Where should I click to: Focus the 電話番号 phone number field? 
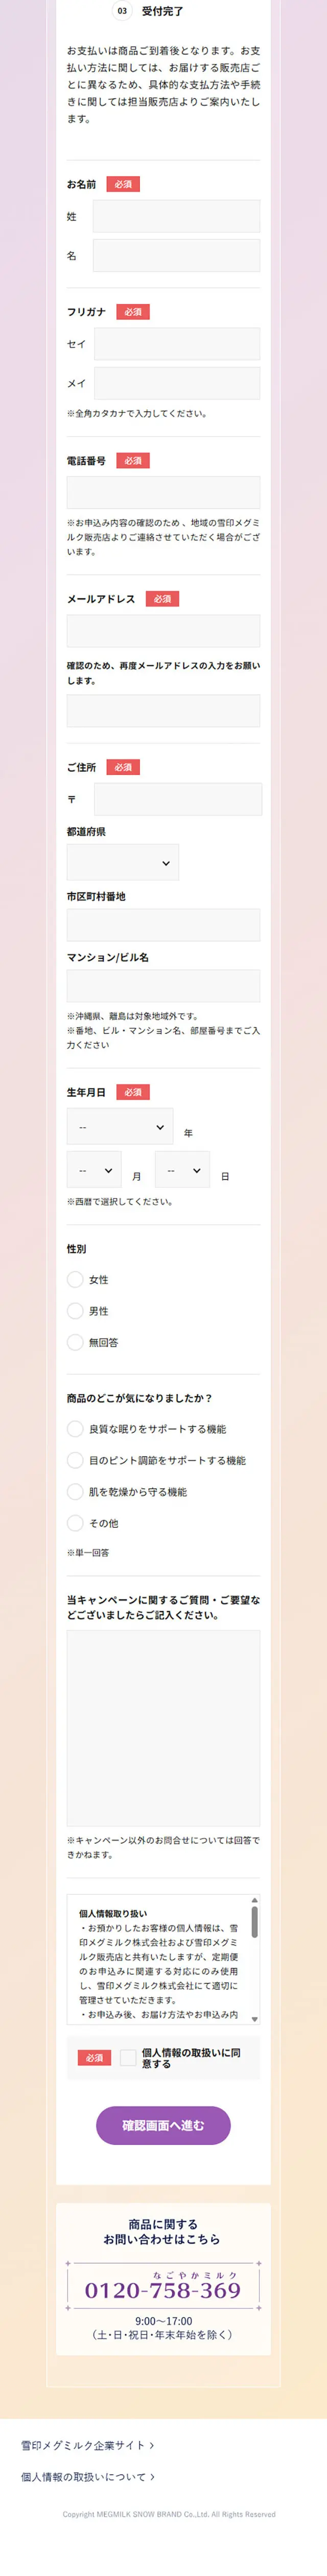pyautogui.click(x=163, y=493)
